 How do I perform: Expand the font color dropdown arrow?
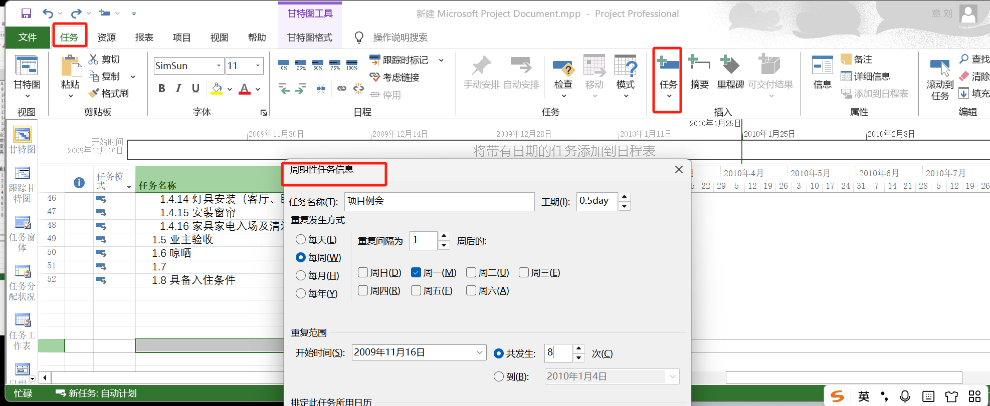[258, 89]
